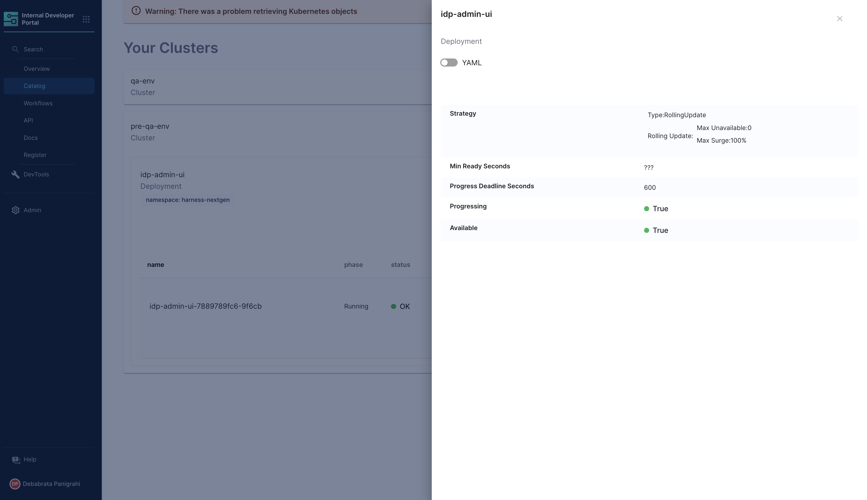Open the module switcher grid icon
Screen dimensions: 867x500
click(86, 19)
